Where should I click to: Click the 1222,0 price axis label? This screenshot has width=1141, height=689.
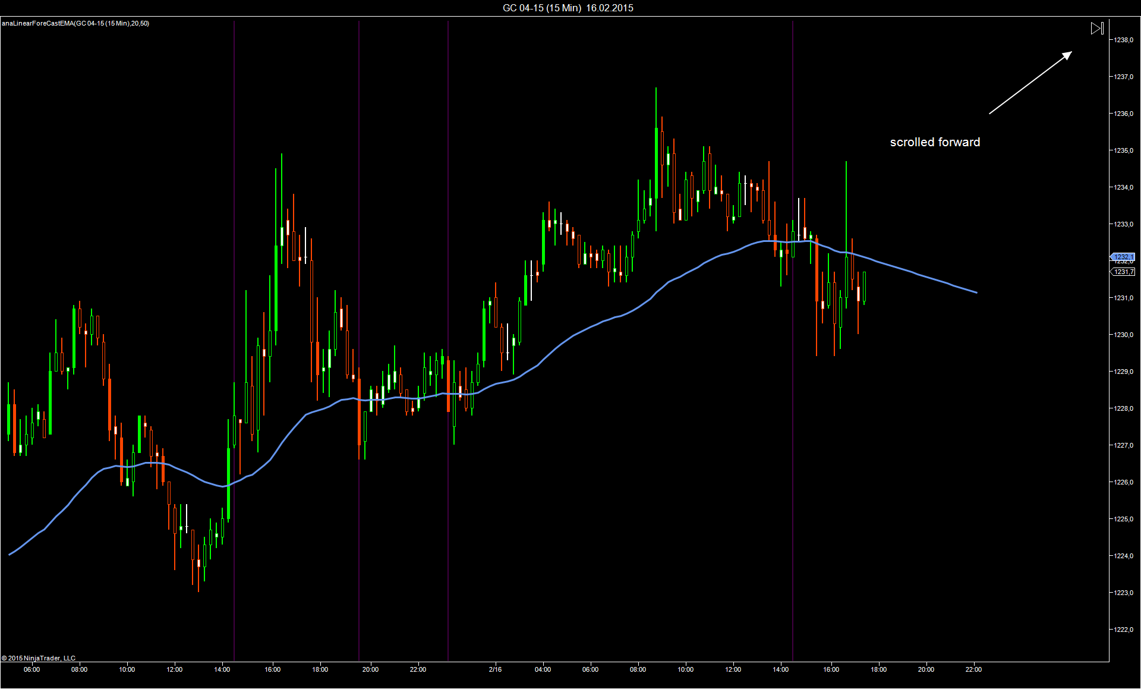pyautogui.click(x=1123, y=630)
